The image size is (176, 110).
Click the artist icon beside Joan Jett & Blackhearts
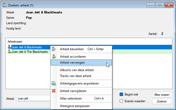[9, 47]
